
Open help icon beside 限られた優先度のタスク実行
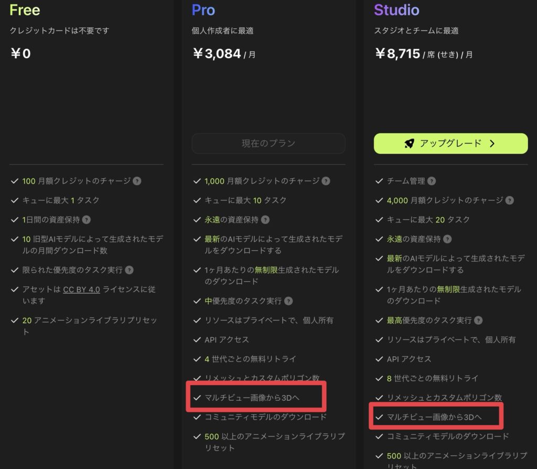(x=129, y=270)
